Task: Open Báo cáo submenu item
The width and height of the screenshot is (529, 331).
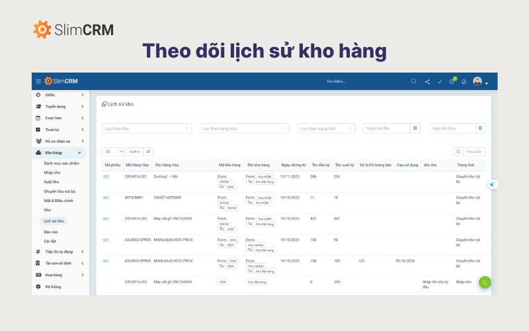Action: [x=51, y=232]
